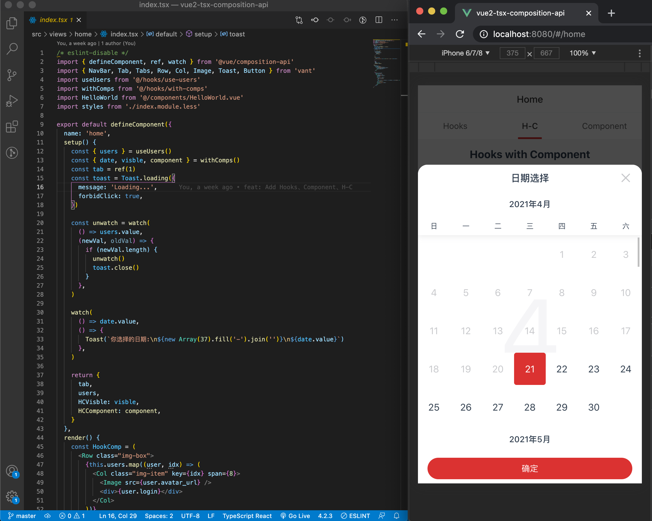Click the split editor right icon
This screenshot has height=521, width=652.
[379, 20]
